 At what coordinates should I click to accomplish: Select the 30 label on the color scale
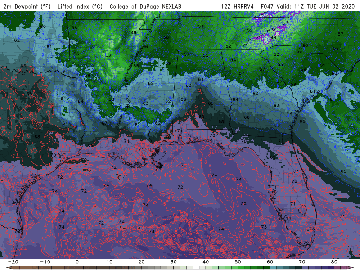tap(174, 262)
